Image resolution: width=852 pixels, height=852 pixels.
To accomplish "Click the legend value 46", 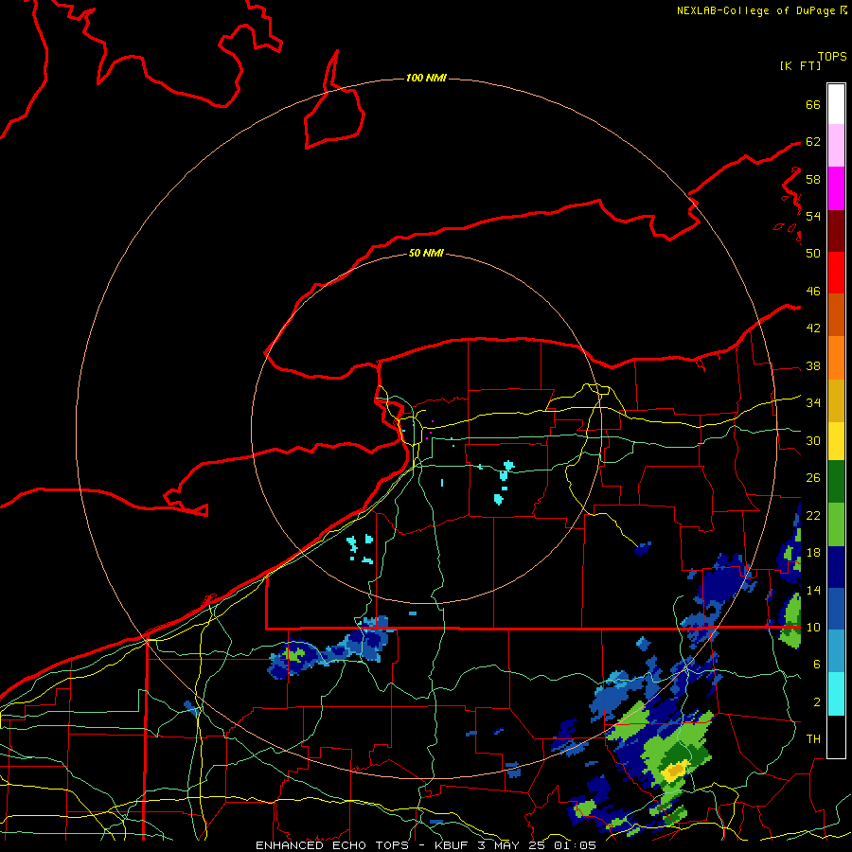I will [x=813, y=291].
